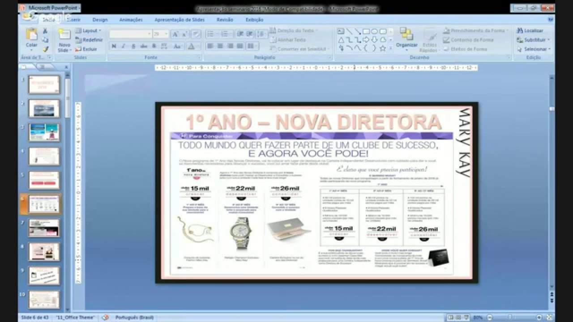The width and height of the screenshot is (573, 322).
Task: Click the bold formatting icon
Action: click(x=114, y=47)
